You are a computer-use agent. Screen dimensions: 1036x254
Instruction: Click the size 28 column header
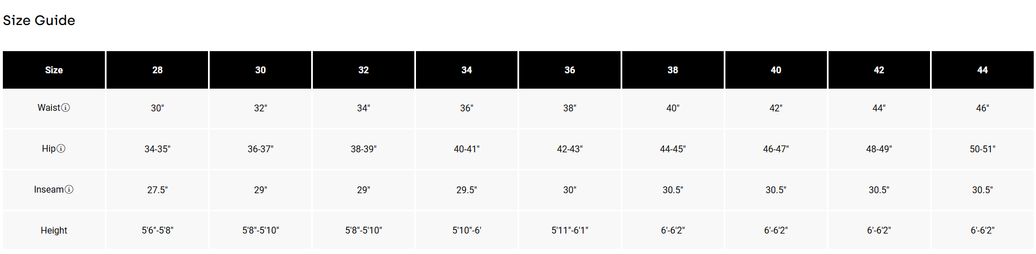tap(157, 70)
